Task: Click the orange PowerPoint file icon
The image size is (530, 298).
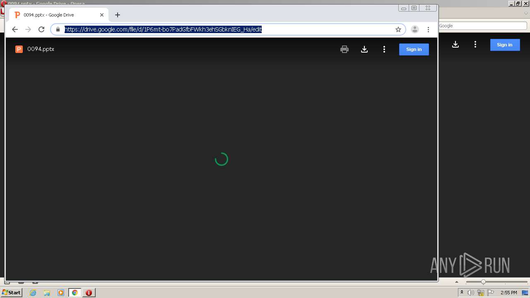Action: pos(19,49)
